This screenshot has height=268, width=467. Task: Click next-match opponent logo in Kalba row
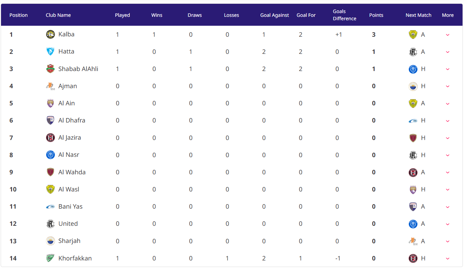(413, 35)
